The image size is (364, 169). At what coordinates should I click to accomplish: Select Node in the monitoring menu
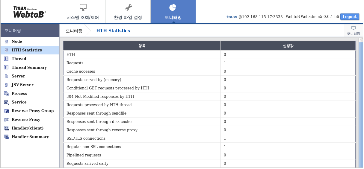tap(30, 42)
